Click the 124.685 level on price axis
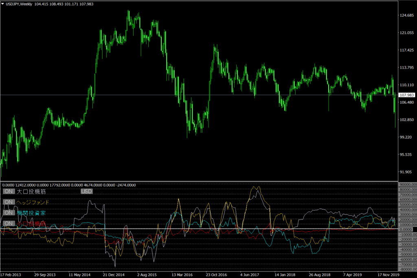Screen dimensions: 417x278 click(407, 15)
